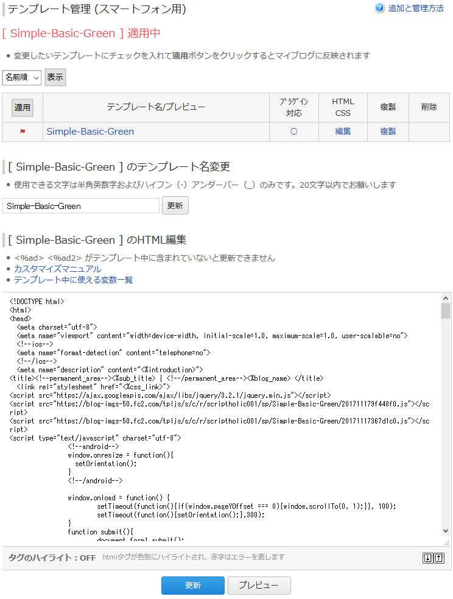Open the テンプレート中に使える変数一覧 link

(x=74, y=280)
